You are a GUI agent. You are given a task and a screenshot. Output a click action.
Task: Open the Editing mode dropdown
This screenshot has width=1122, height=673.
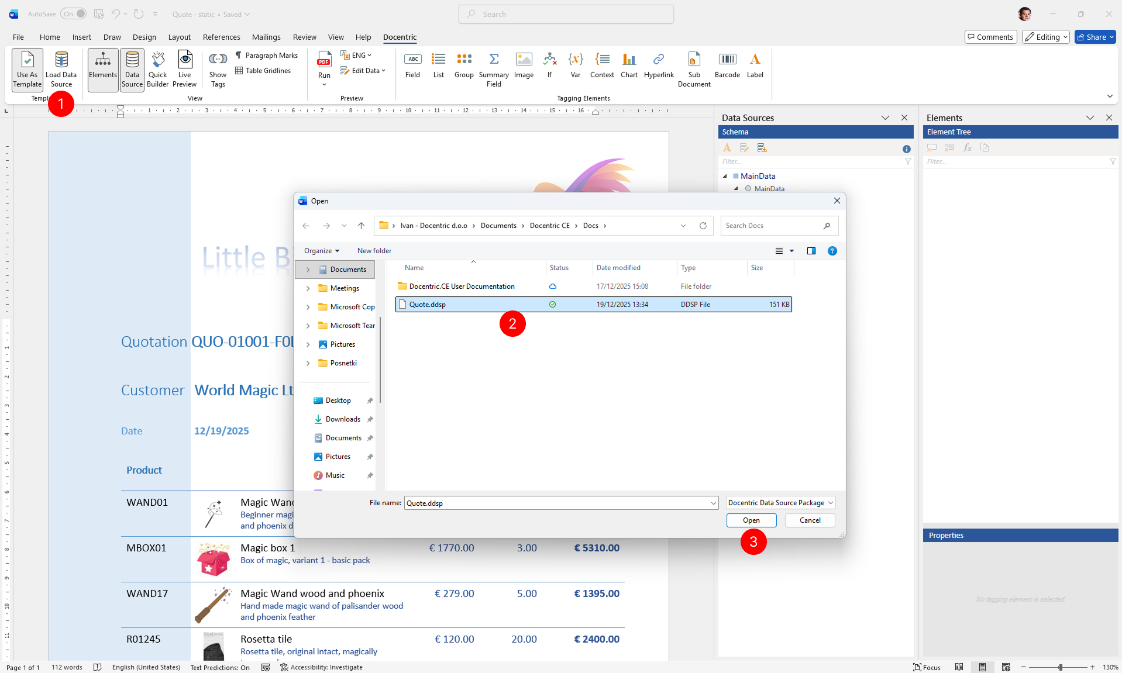tap(1046, 37)
